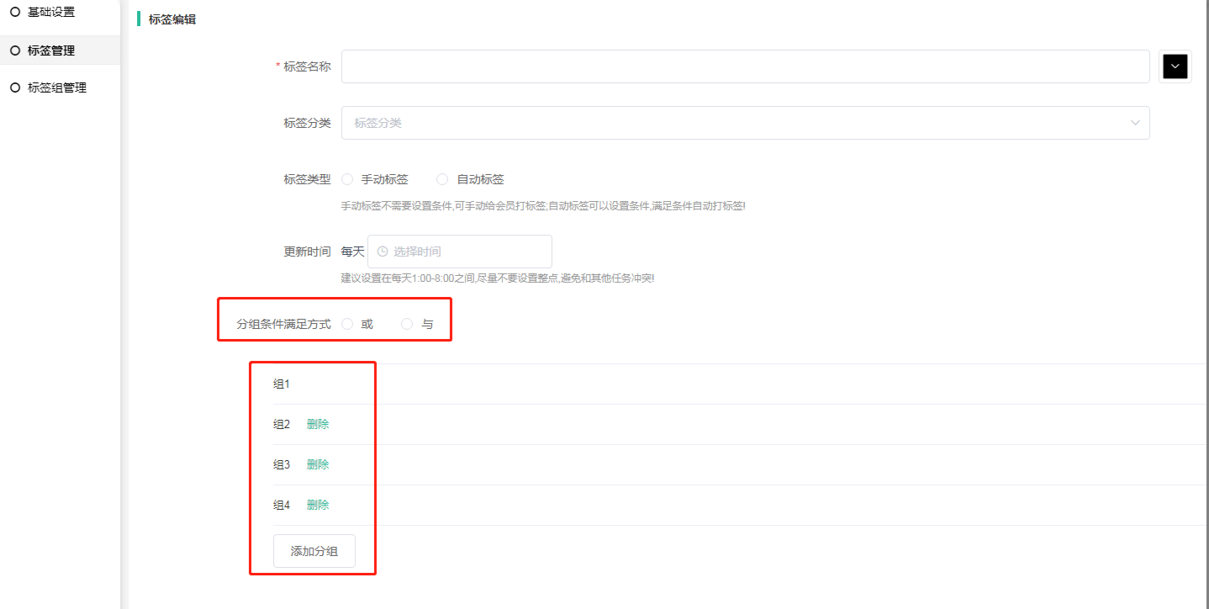The image size is (1209, 609).
Task: Select the 标签管理 sidebar menu item
Action: [x=50, y=50]
